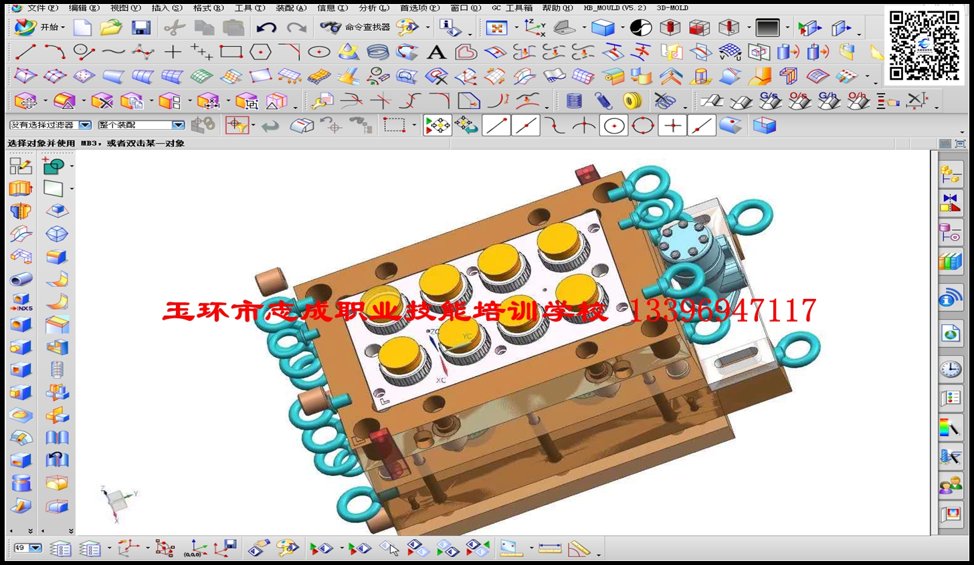Click the layer number input field showing 49
Screen dimensions: 974x565
[x=20, y=548]
